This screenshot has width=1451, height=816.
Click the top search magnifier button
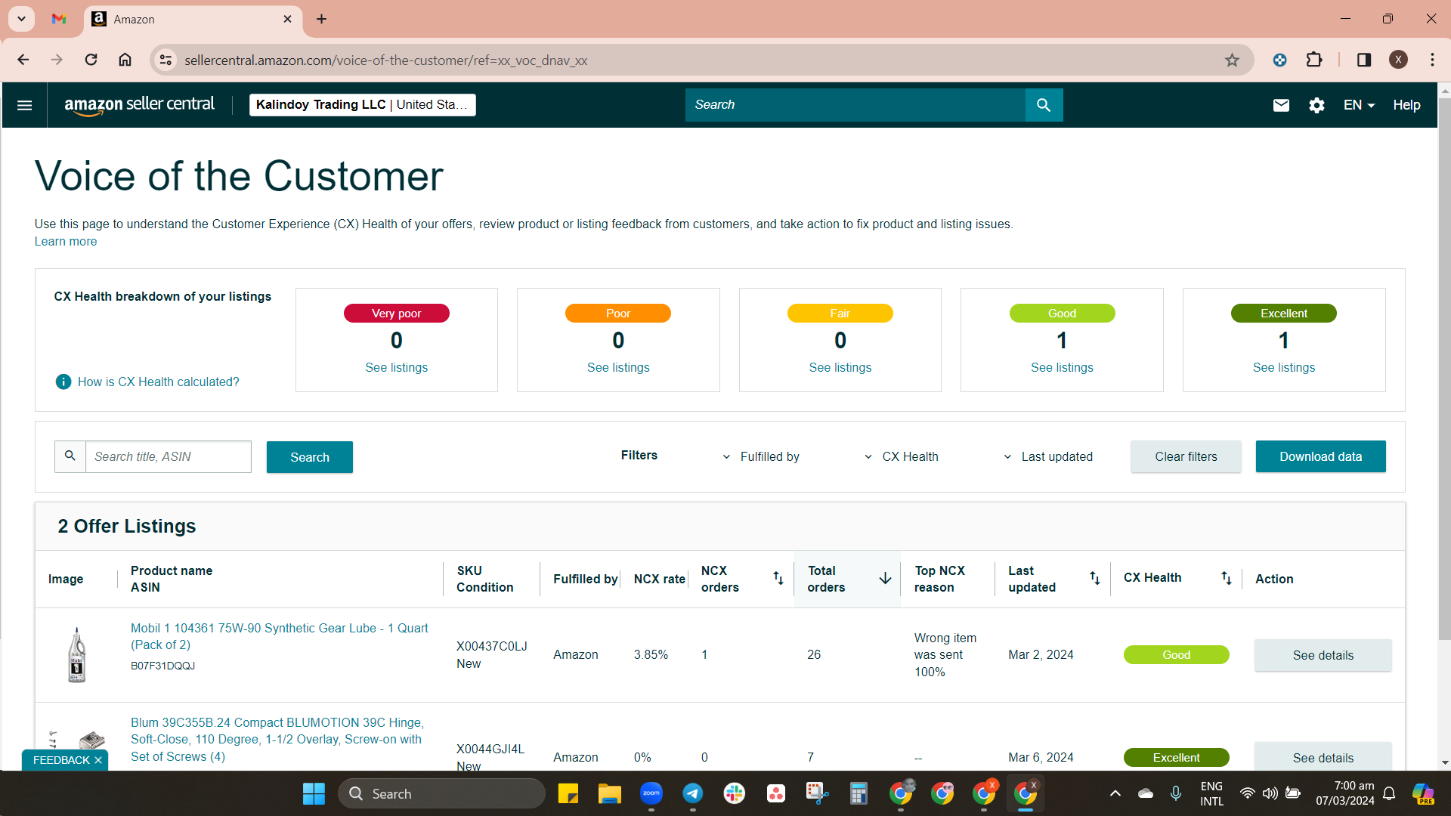point(1044,105)
